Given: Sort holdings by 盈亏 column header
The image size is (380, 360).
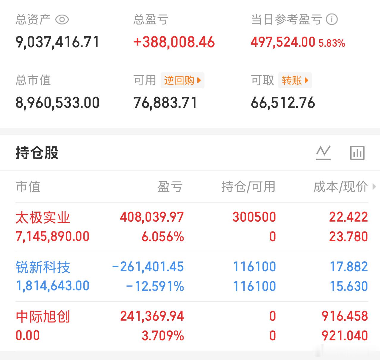Looking at the screenshot, I should click(x=170, y=187).
